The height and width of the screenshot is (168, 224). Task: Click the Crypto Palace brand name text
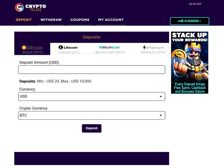36,7
